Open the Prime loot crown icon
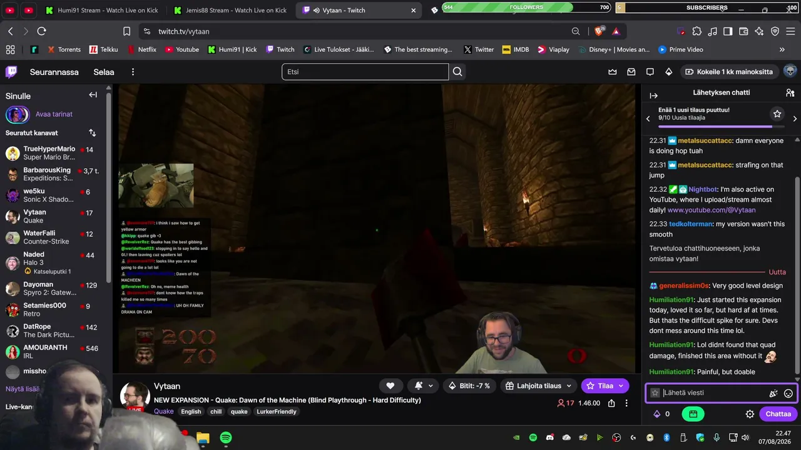This screenshot has width=801, height=450. (x=613, y=72)
